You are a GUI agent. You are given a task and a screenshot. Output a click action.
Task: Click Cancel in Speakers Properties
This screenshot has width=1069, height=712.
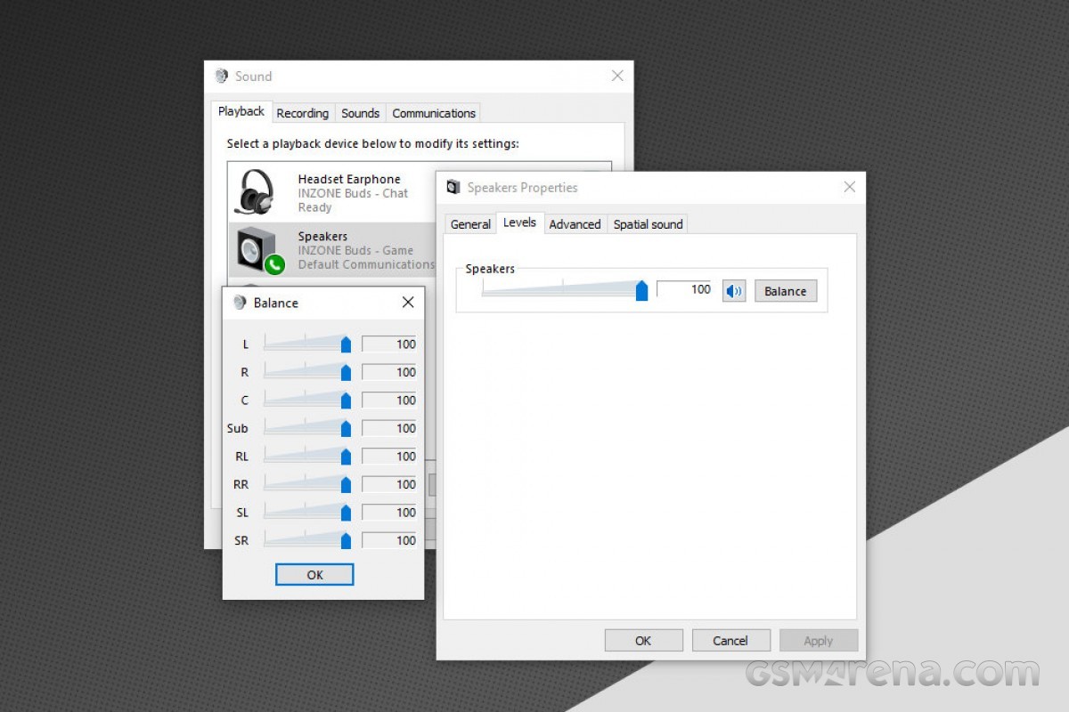point(730,641)
